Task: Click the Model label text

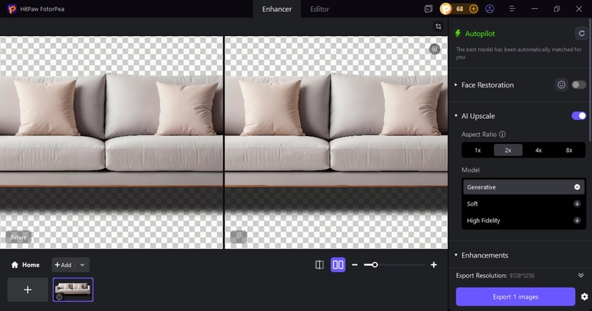Action: point(471,169)
